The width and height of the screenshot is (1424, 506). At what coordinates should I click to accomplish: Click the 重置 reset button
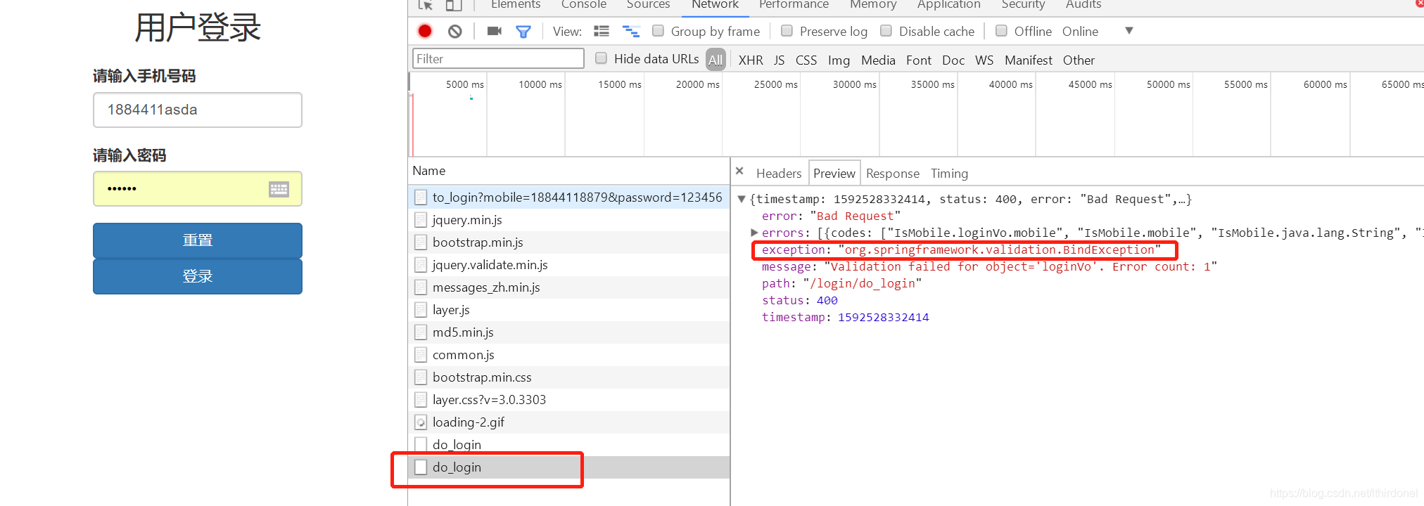point(198,240)
